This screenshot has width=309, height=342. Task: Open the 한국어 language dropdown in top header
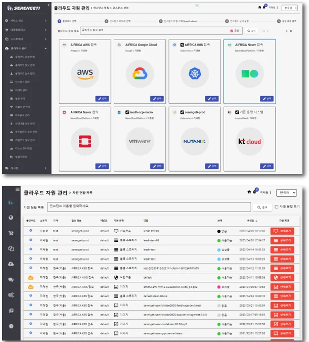(x=290, y=8)
